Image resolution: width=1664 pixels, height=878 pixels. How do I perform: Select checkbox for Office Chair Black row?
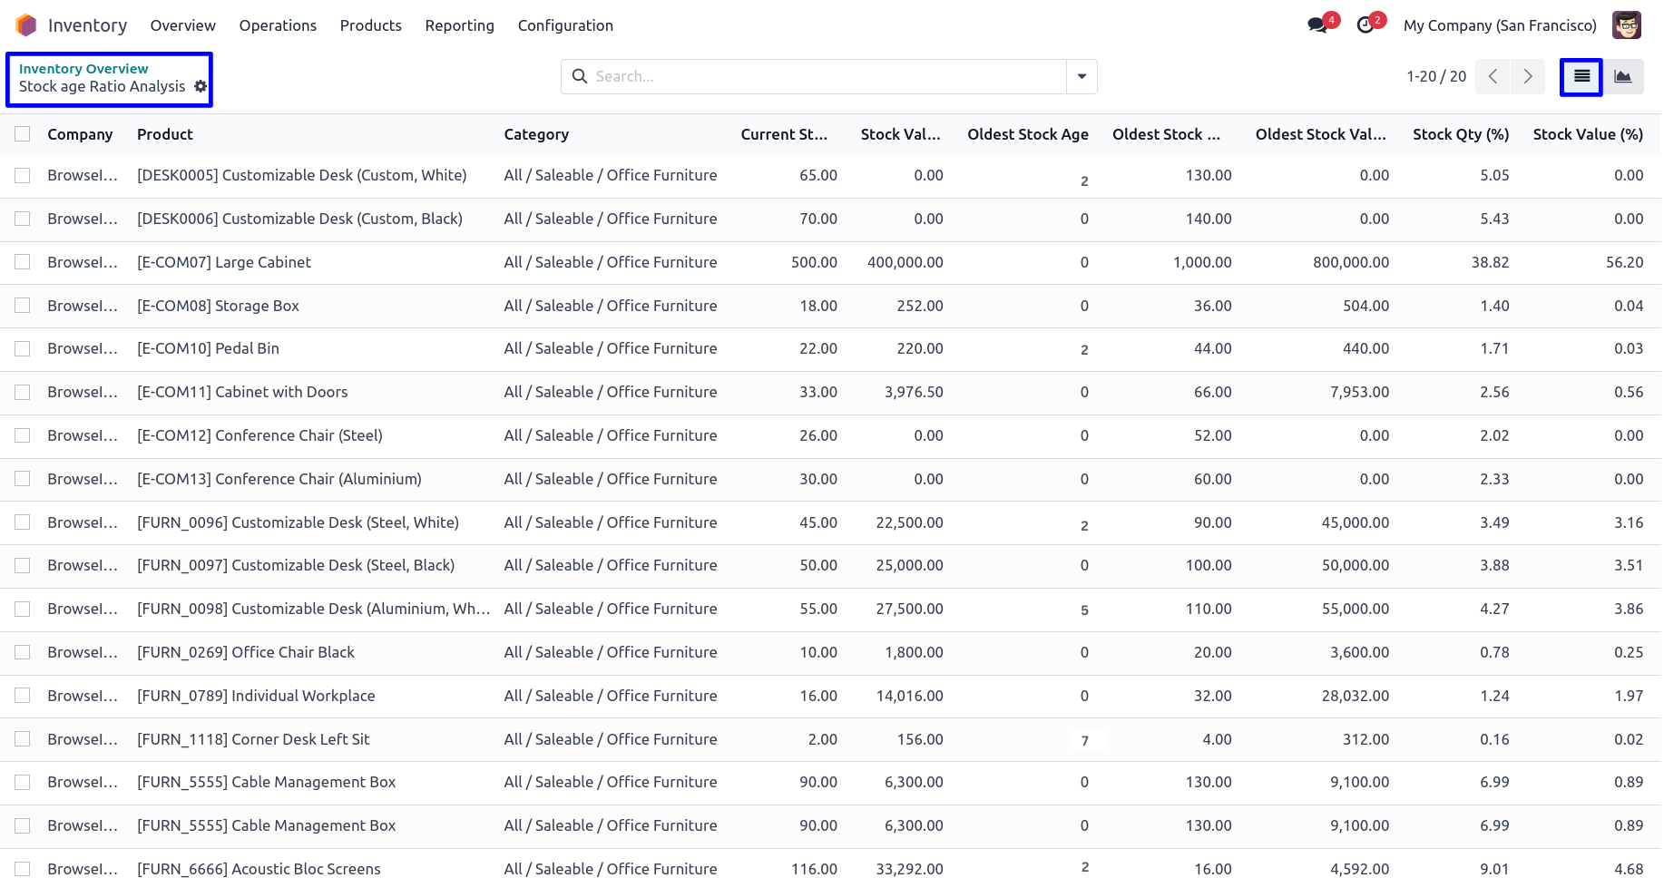pyautogui.click(x=23, y=652)
